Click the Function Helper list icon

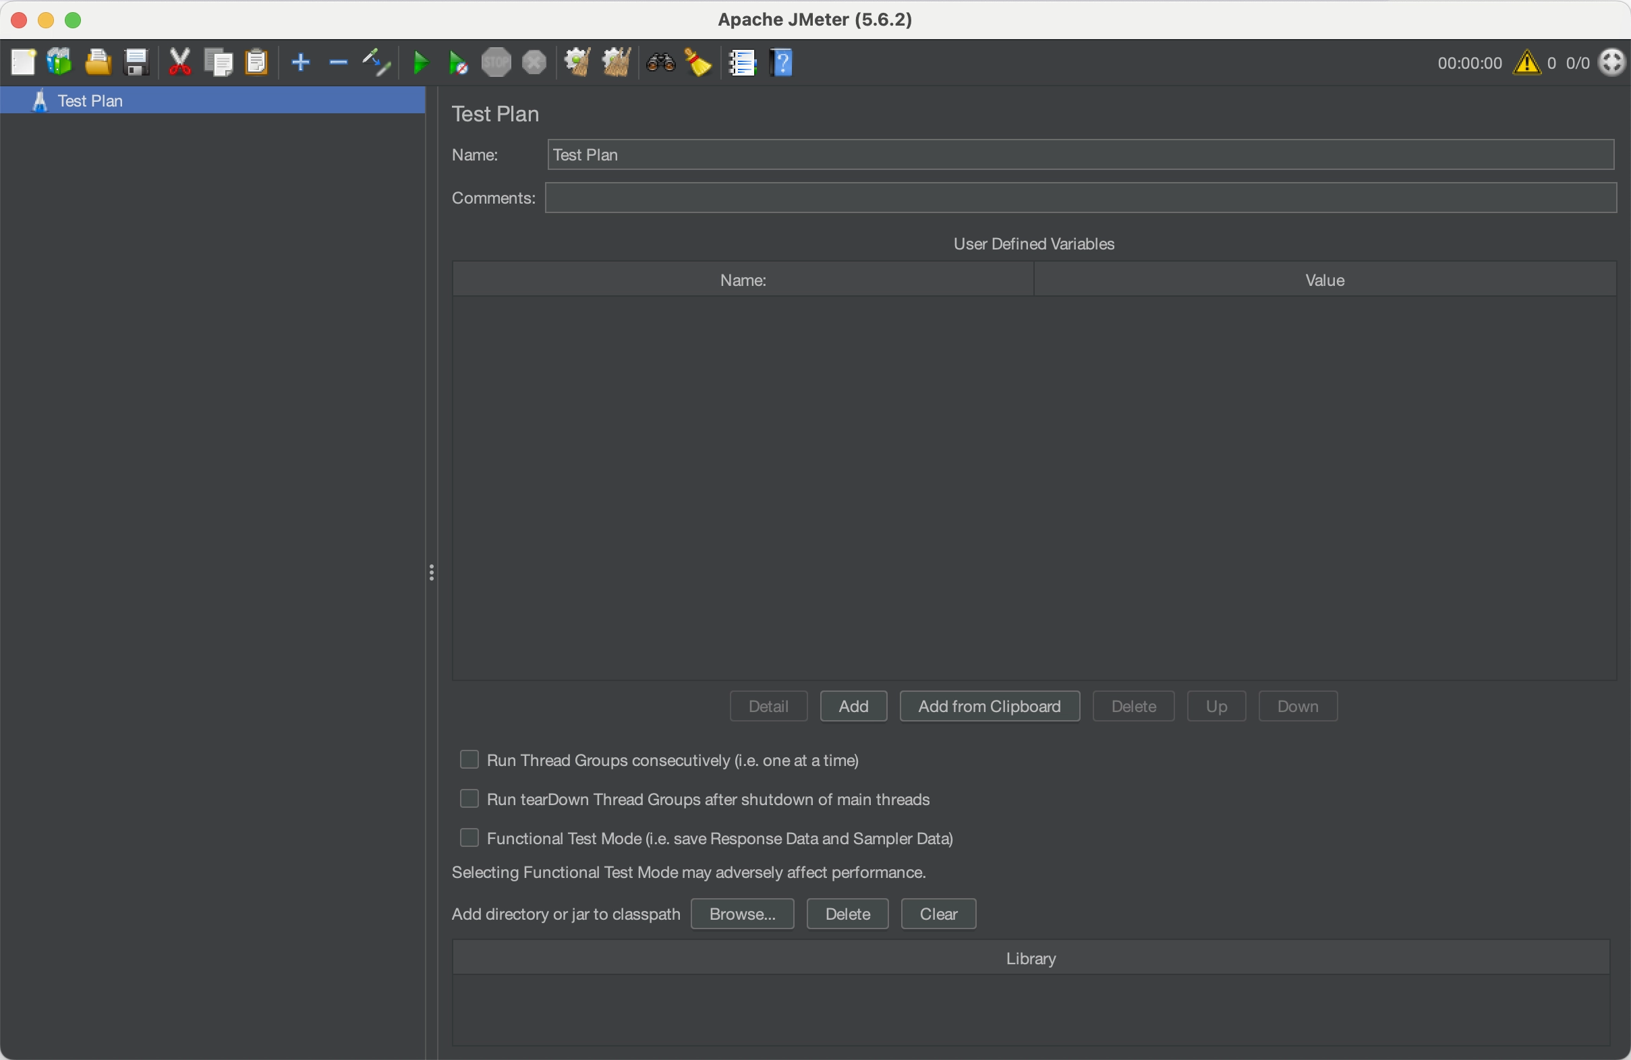(x=742, y=62)
